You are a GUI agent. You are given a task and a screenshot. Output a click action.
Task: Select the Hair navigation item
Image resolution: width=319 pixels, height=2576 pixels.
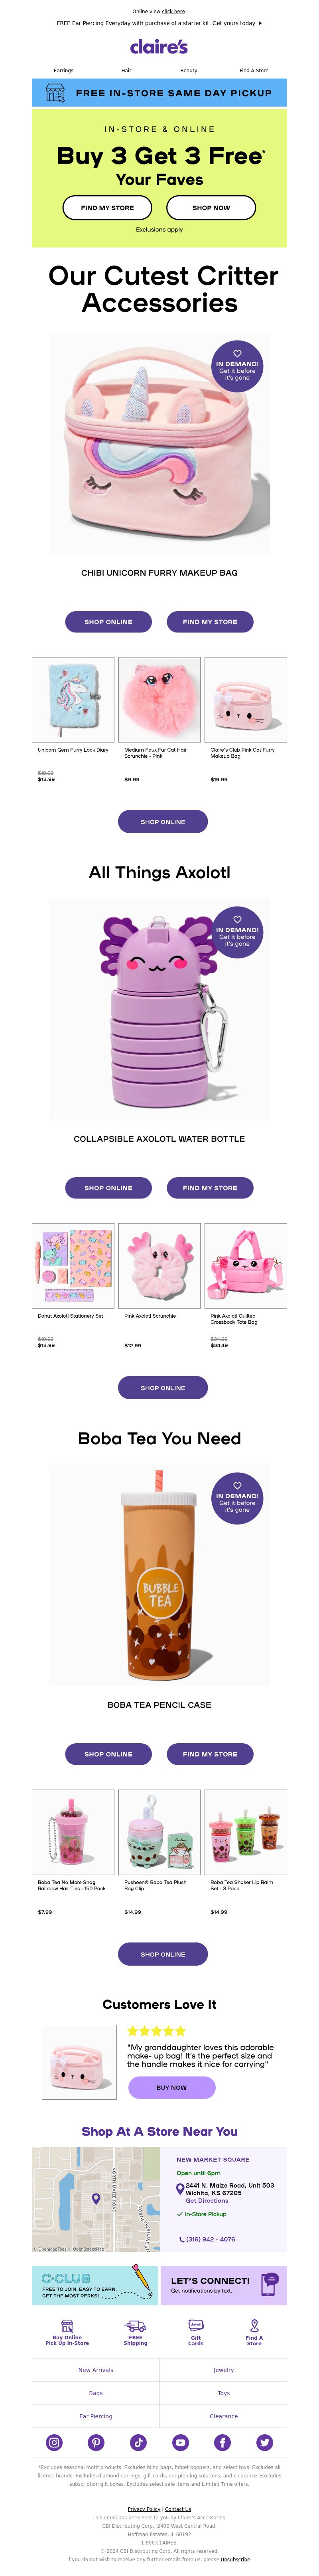point(126,70)
